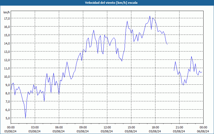Select the 15,0 y-axis value
This screenshot has height=134, width=214.
click(x=7, y=35)
